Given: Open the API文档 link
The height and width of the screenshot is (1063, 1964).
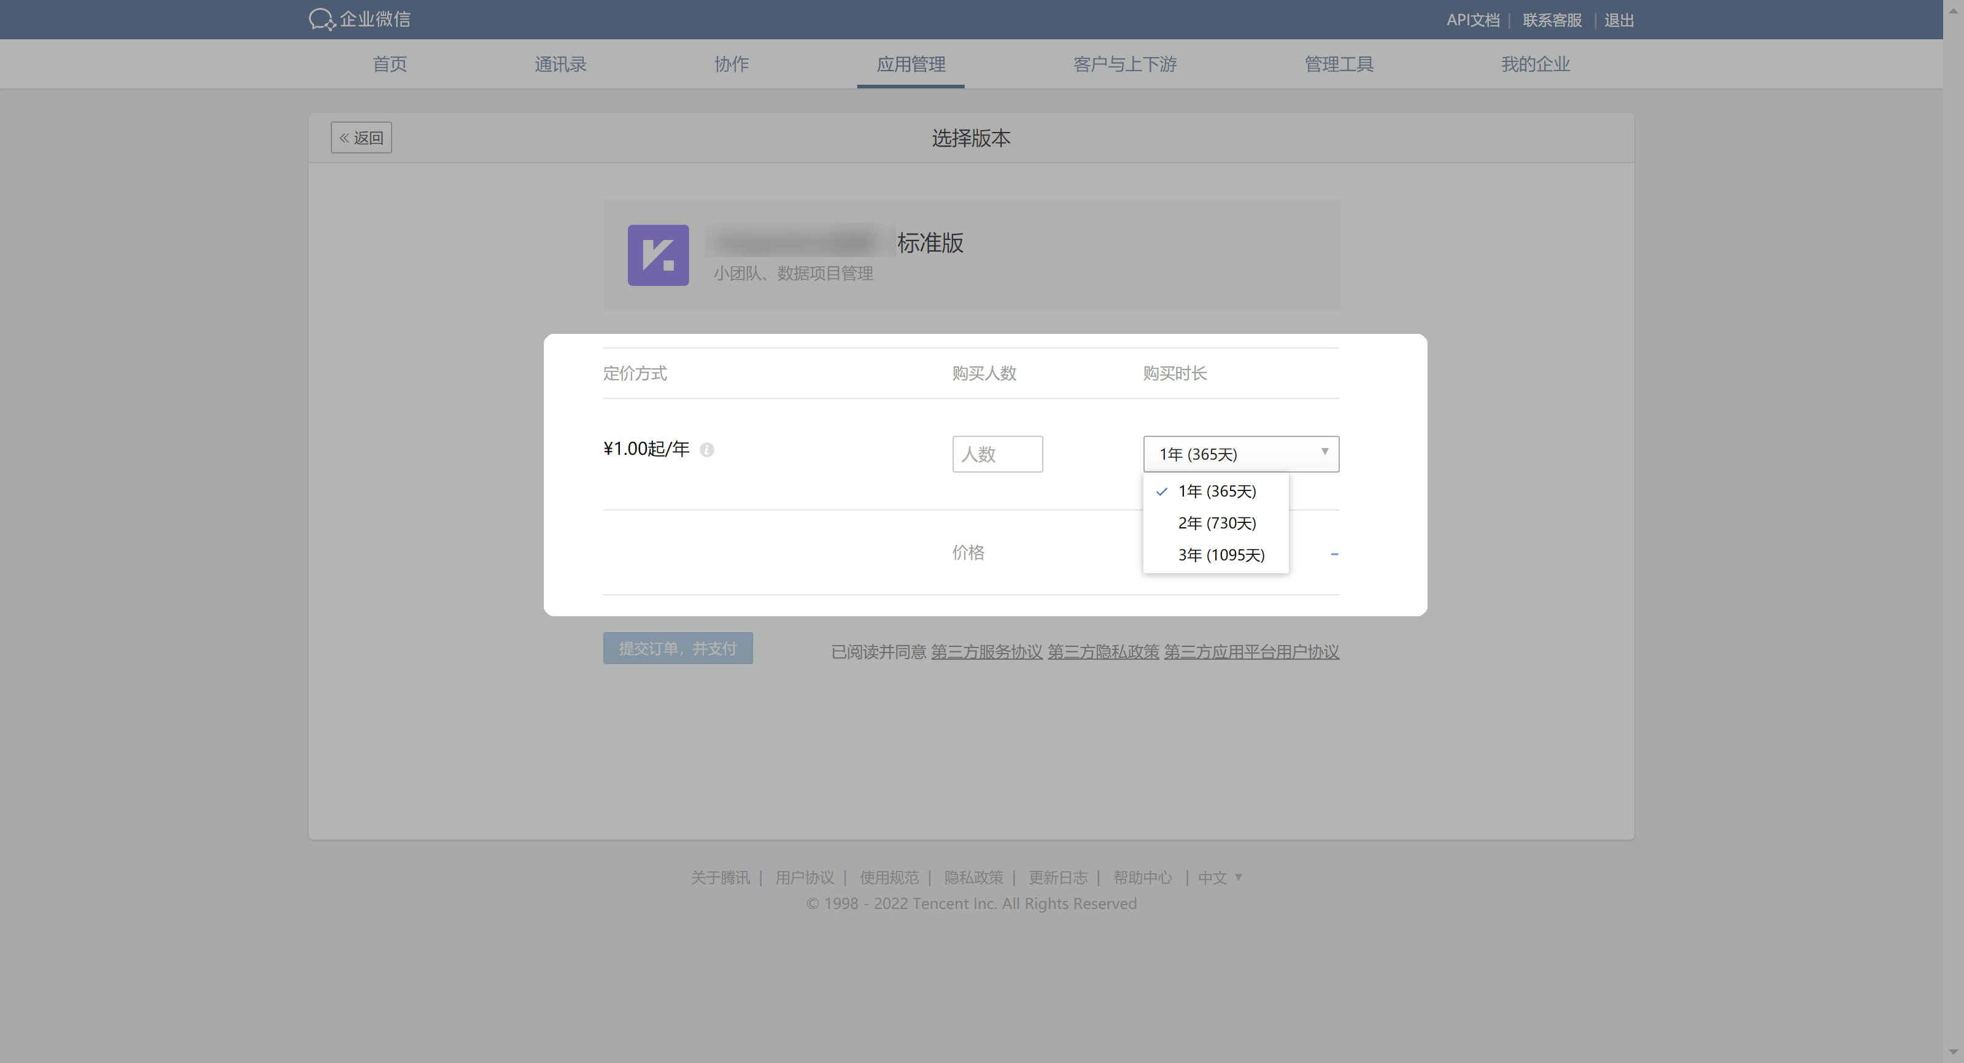Looking at the screenshot, I should 1472,20.
